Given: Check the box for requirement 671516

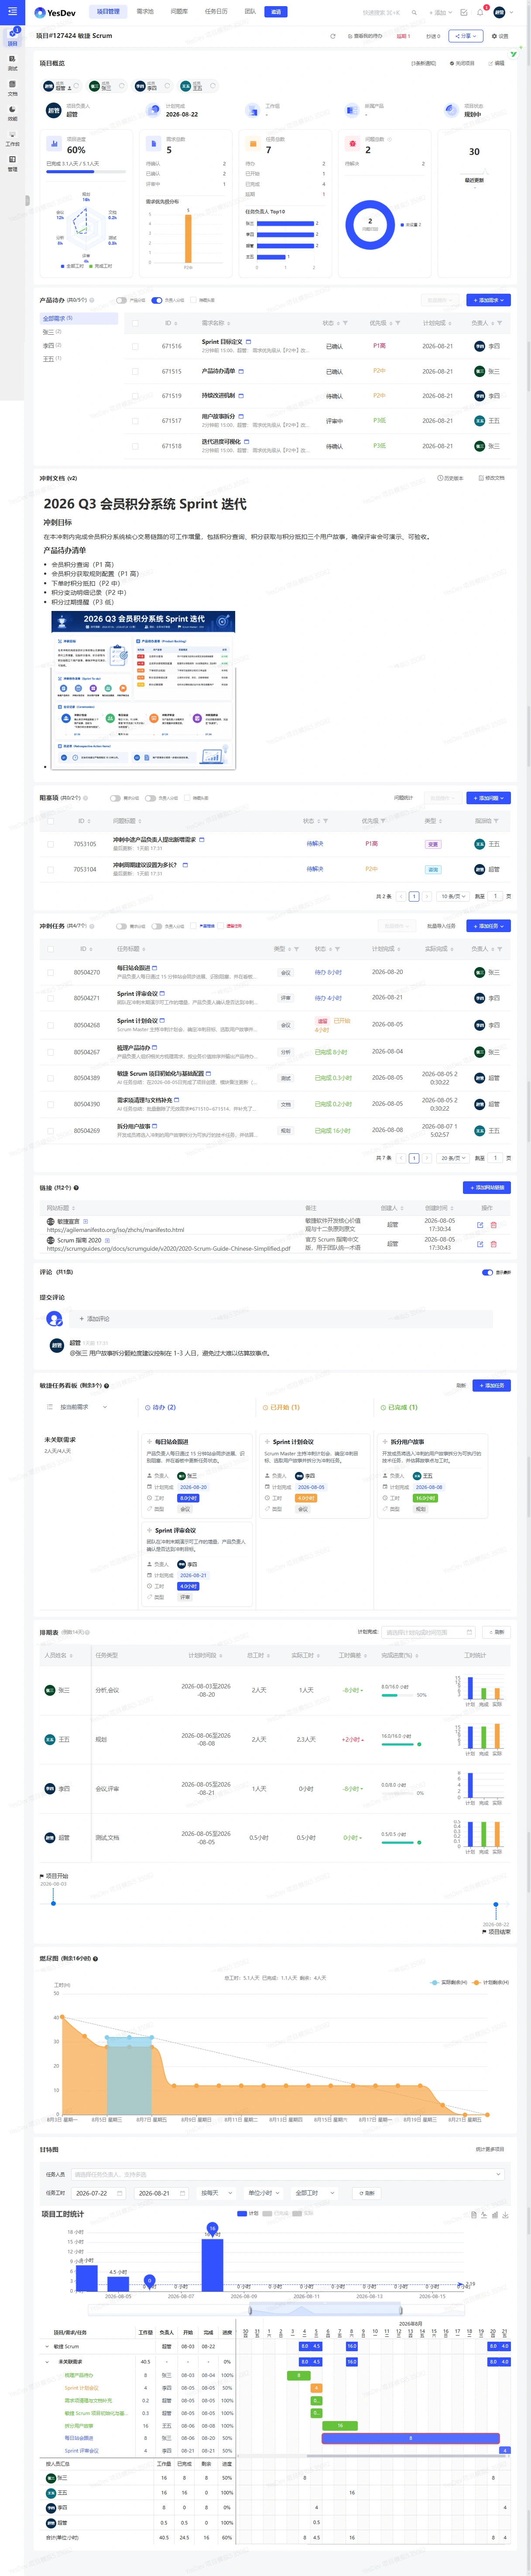Looking at the screenshot, I should point(135,346).
